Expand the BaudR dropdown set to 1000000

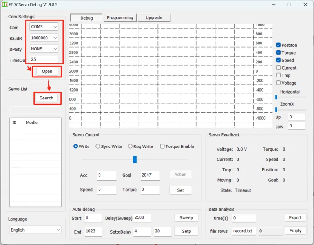point(44,38)
